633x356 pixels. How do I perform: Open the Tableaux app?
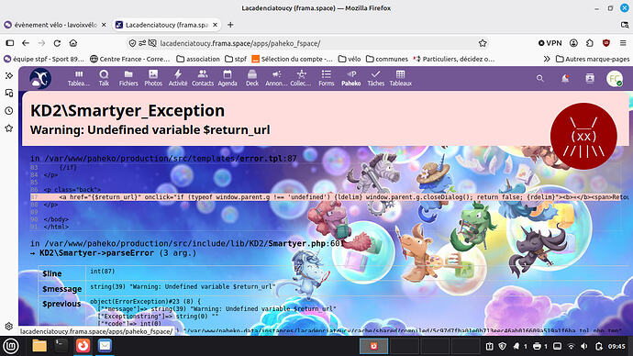401,78
